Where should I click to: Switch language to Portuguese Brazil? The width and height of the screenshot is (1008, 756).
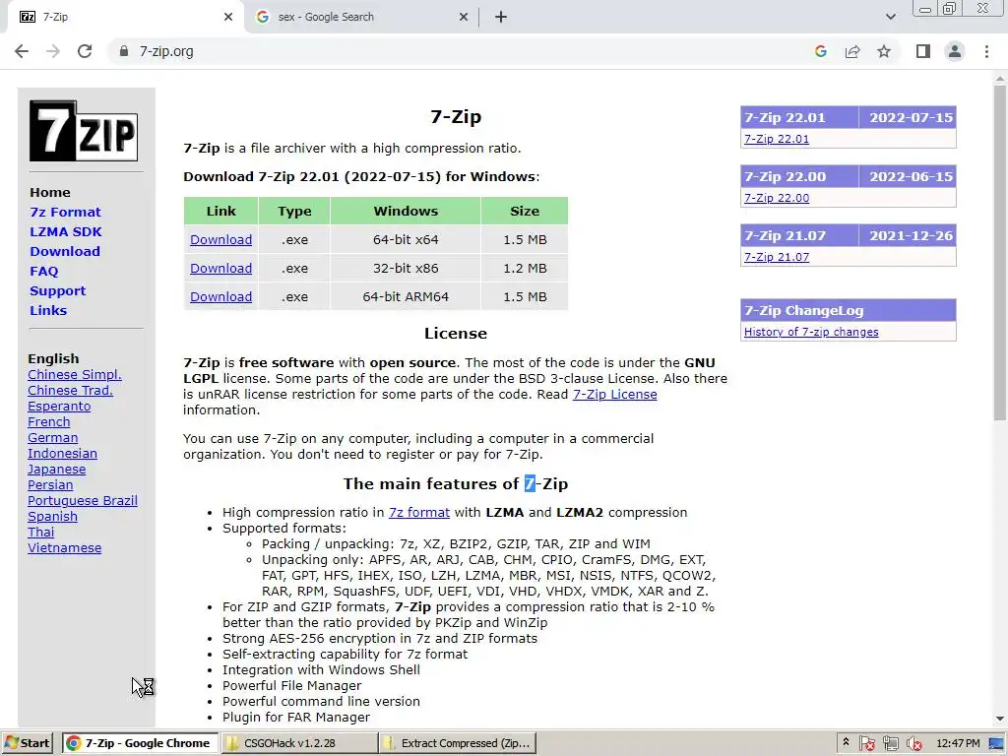(83, 501)
